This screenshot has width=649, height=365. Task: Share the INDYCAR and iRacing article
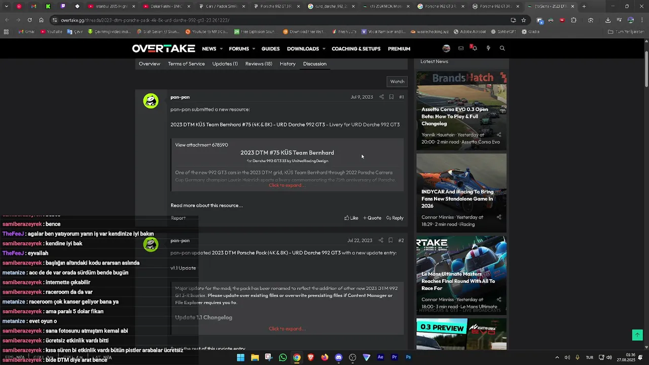point(499,217)
